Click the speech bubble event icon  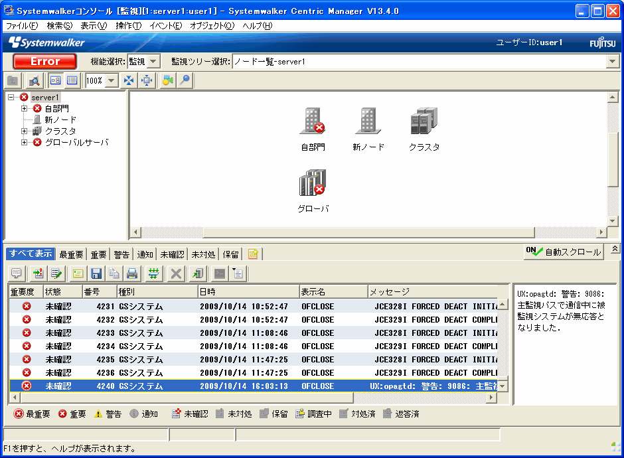pos(17,273)
